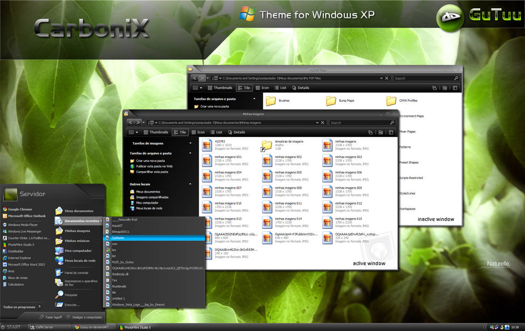The height and width of the screenshot is (331, 525).
Task: Click the Search field in Minhas imagens window
Action: pyautogui.click(x=358, y=123)
